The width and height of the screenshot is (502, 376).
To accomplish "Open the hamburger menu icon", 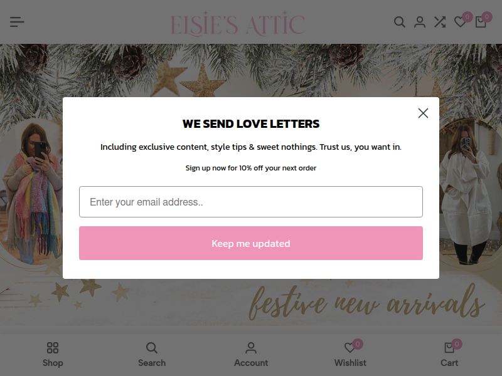I will click(17, 22).
